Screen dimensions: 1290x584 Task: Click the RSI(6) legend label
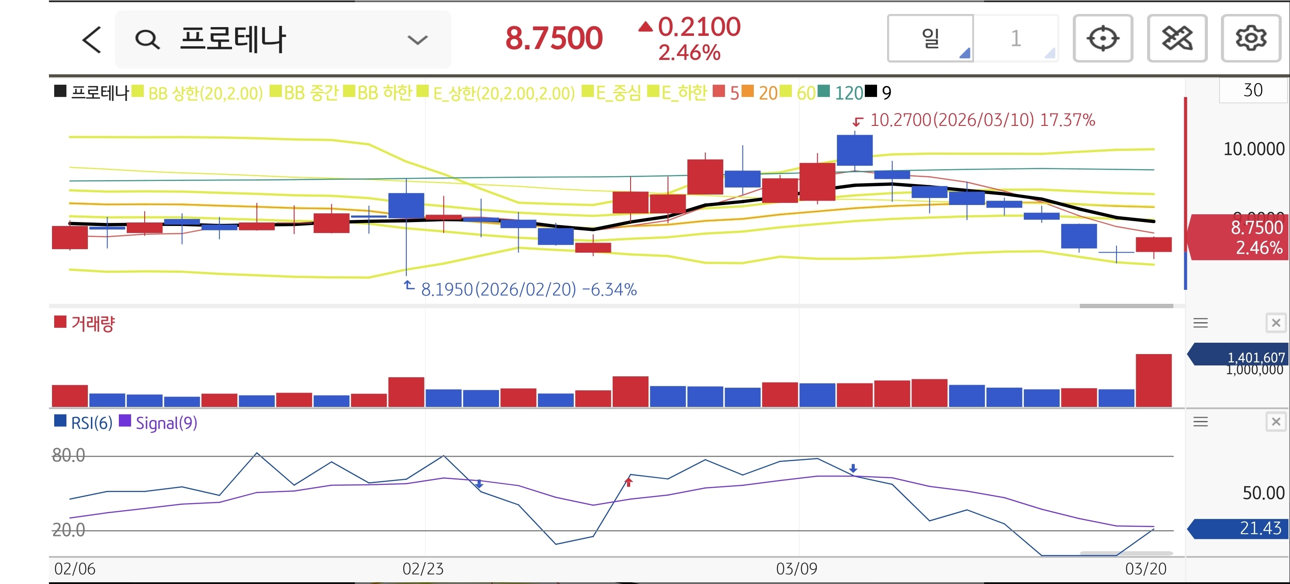coord(91,423)
